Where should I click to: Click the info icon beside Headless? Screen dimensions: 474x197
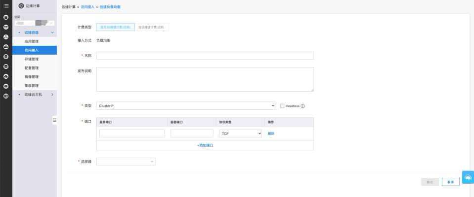click(302, 106)
